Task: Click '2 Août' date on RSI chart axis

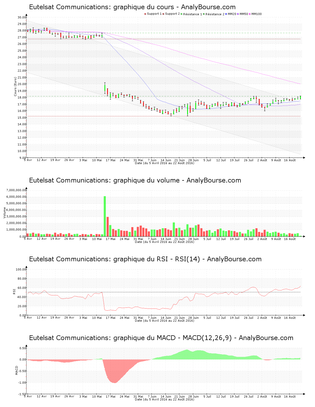Action: click(x=262, y=318)
